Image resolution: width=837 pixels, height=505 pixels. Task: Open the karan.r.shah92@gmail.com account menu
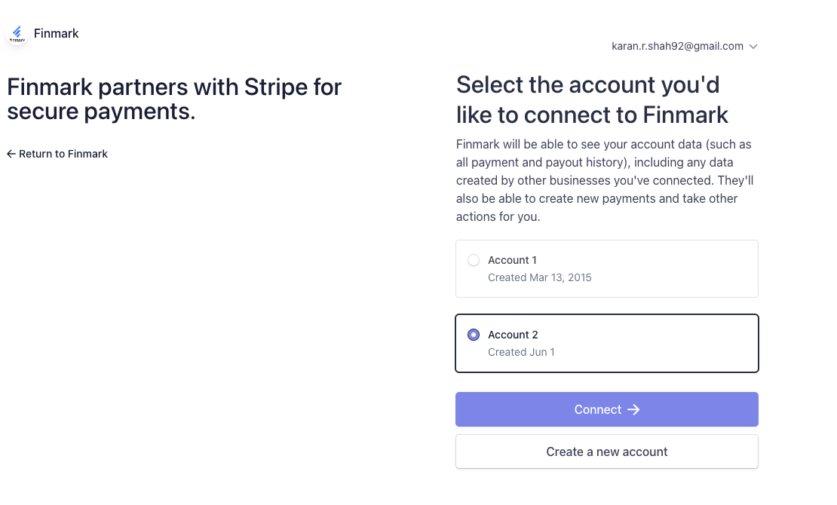[x=677, y=46]
